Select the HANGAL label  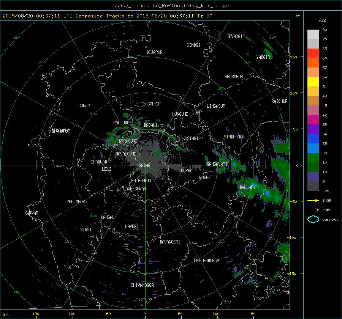[108, 217]
